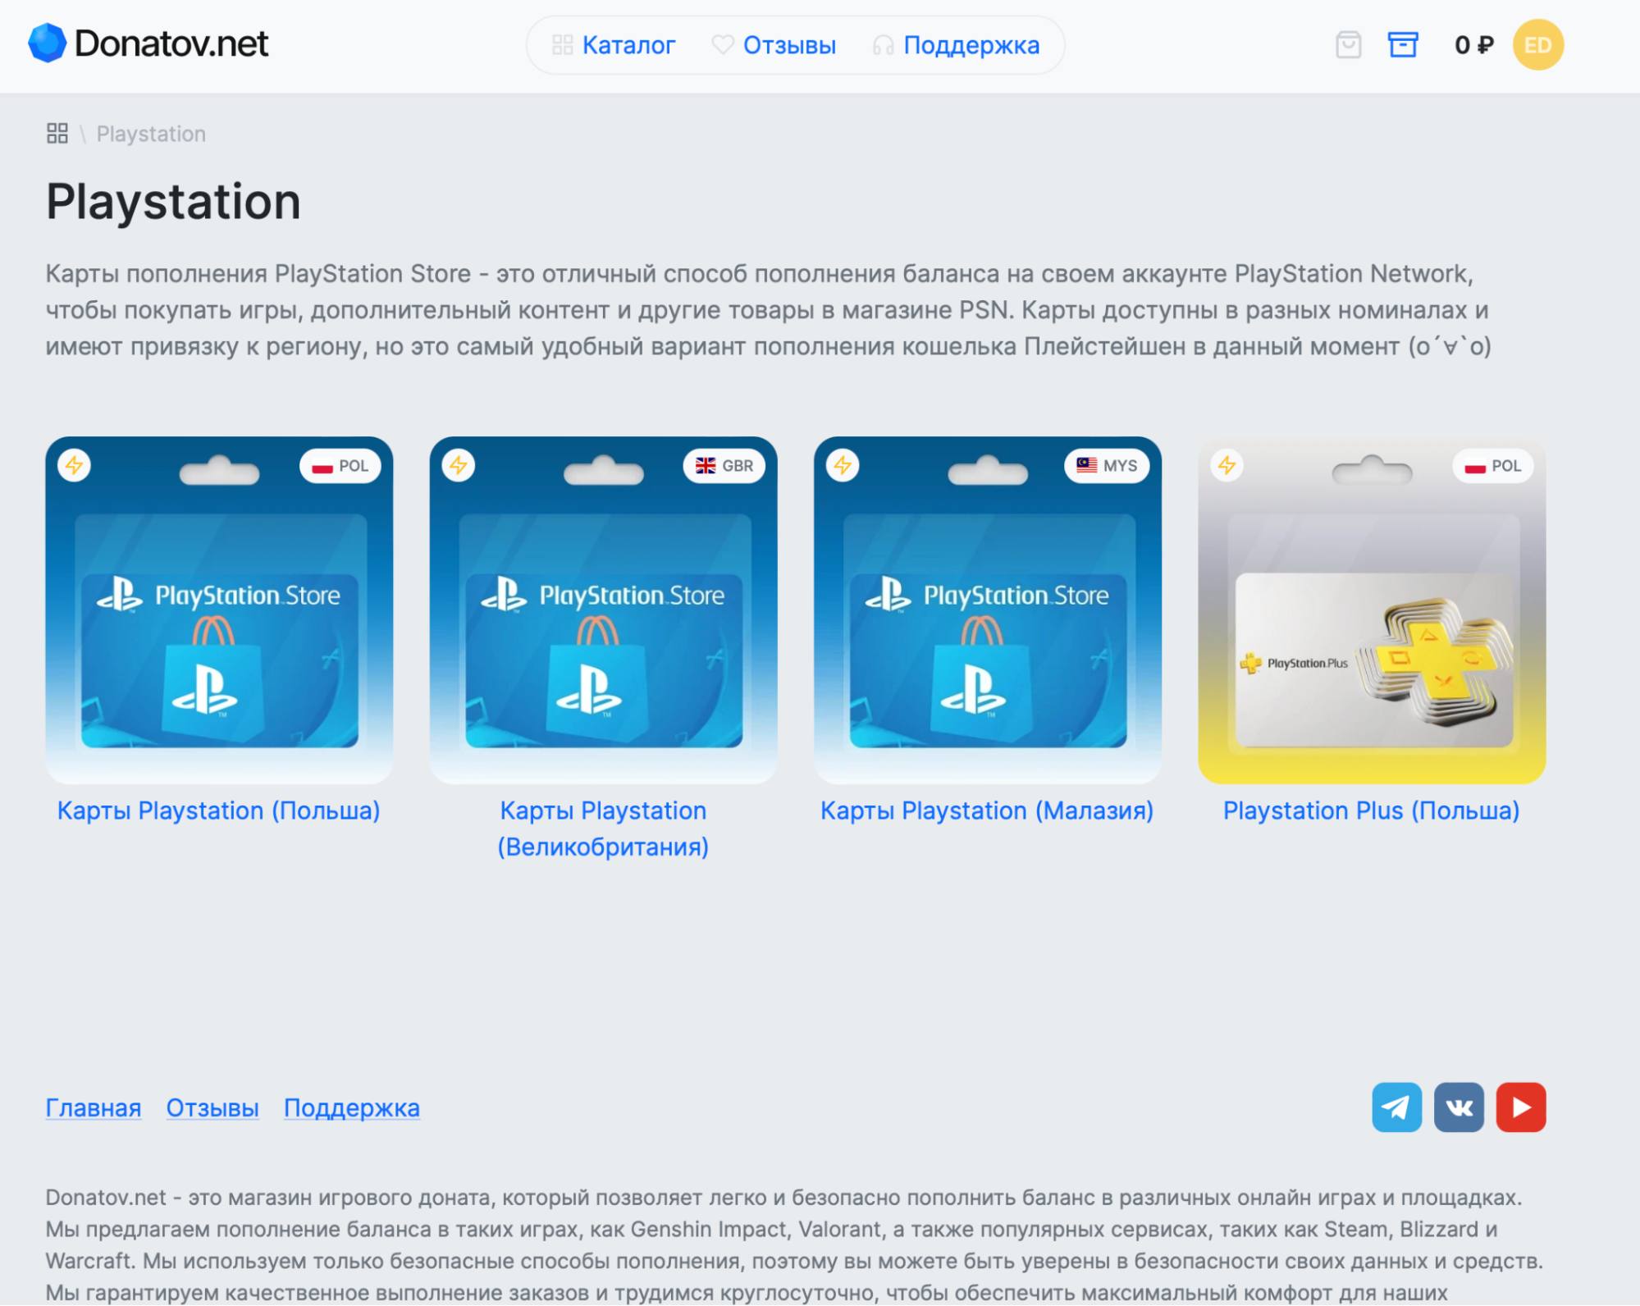Open Поддержка in top navigation
The height and width of the screenshot is (1306, 1640).
point(956,45)
